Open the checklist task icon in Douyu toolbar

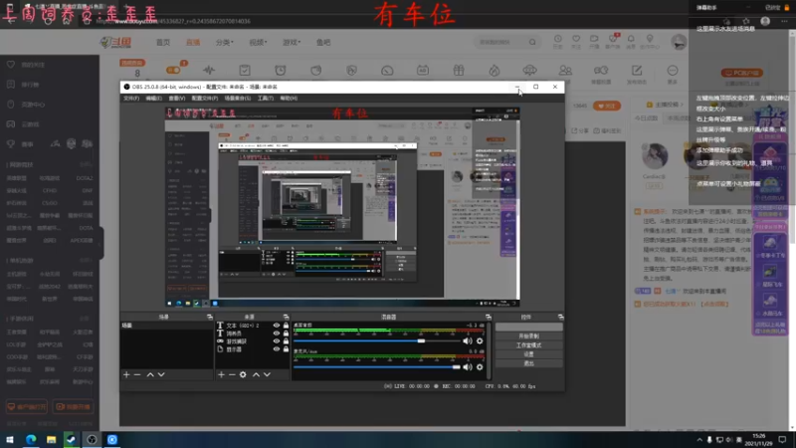[245, 71]
